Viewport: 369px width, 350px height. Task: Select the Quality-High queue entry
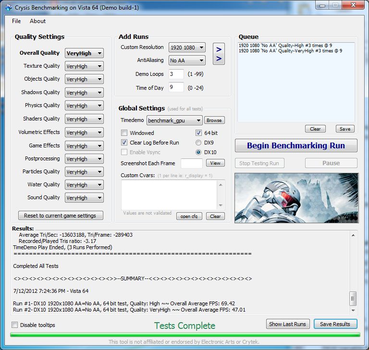285,46
